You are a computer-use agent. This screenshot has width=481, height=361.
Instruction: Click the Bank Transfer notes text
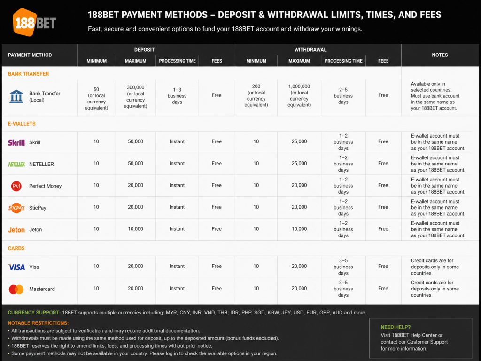[x=435, y=96]
